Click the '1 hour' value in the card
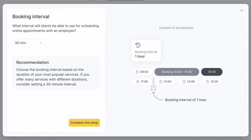Screen dimensions: 251x140 [140, 56]
